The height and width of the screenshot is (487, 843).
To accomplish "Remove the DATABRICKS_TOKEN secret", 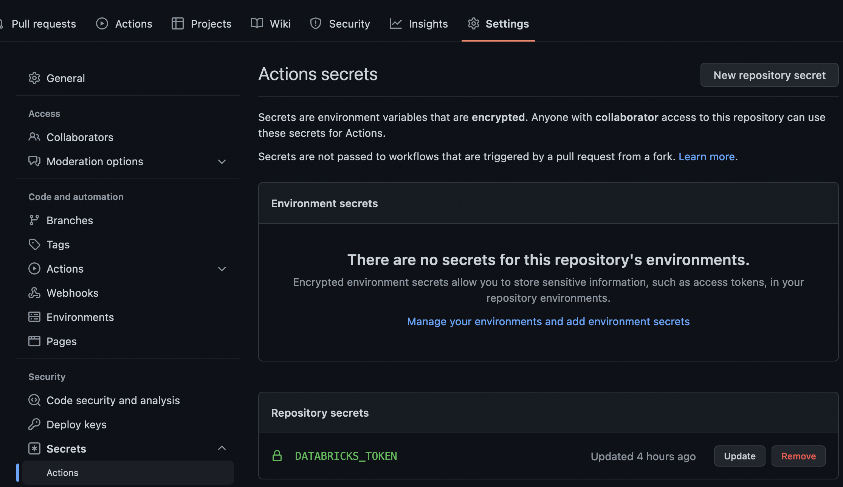I will pyautogui.click(x=798, y=456).
